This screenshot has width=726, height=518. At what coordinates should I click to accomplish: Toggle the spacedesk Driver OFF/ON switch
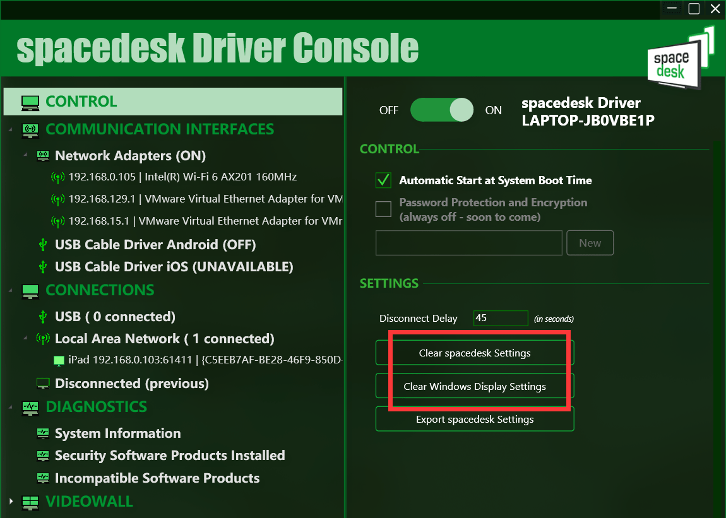[442, 110]
